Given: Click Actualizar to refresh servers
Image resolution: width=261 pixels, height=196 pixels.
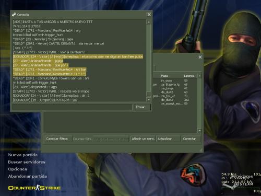Looking at the screenshot, I should pos(168,139).
